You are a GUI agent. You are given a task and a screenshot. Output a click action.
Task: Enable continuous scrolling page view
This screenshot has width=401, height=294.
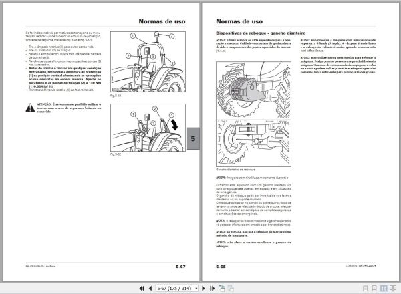(x=374, y=289)
